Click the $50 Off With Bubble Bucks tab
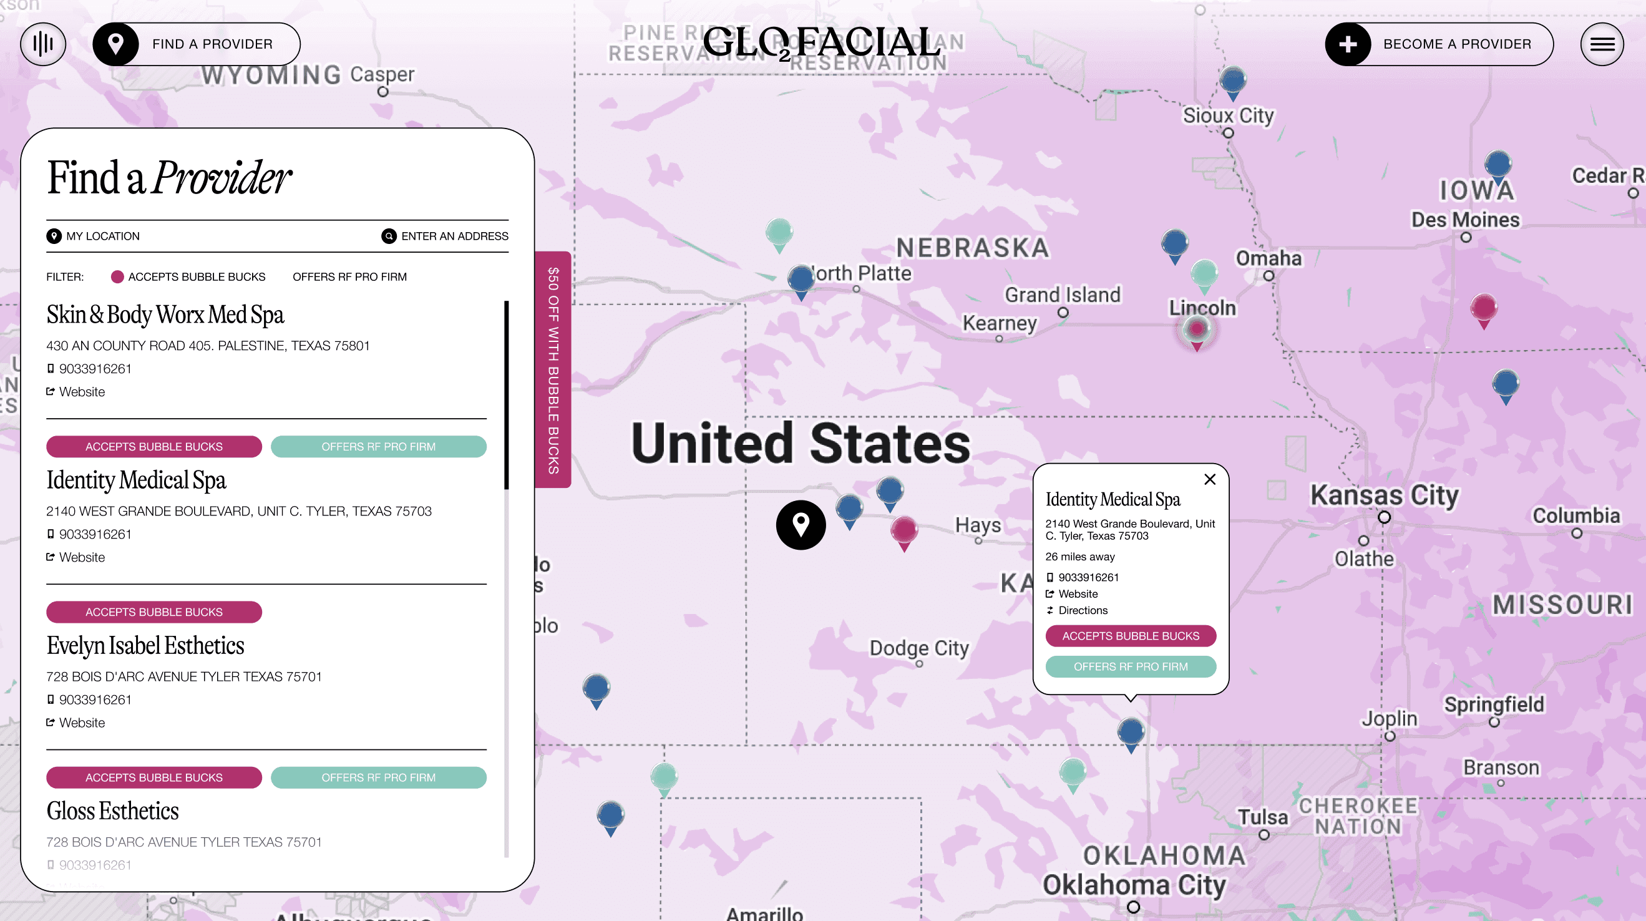1646x921 pixels. tap(553, 370)
